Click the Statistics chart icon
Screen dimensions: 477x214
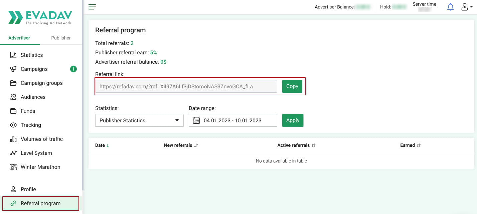[x=13, y=55]
